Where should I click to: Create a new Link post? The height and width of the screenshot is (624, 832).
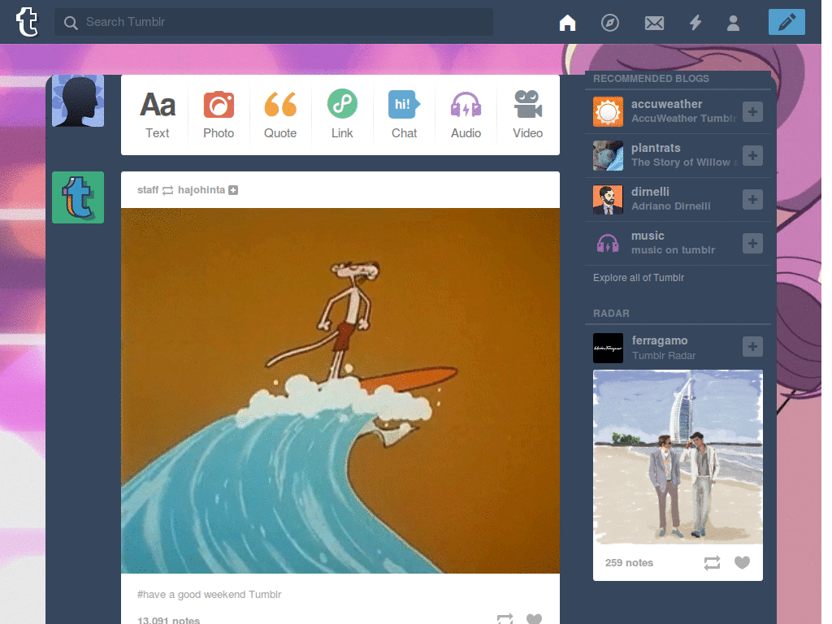[342, 115]
